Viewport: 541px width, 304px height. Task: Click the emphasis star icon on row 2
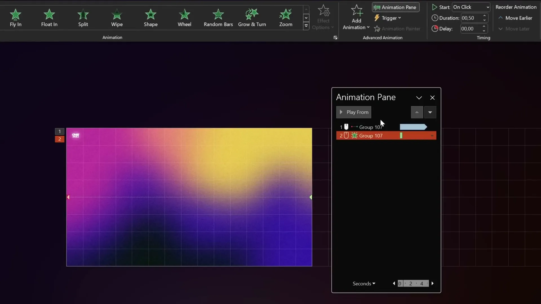(354, 135)
